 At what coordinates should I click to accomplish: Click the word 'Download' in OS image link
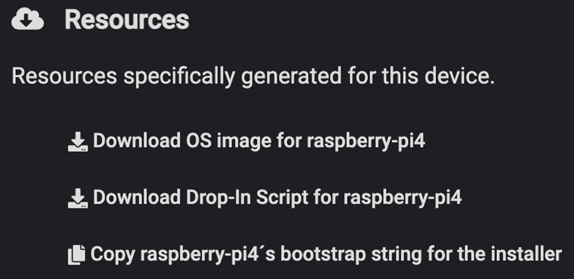tap(137, 141)
